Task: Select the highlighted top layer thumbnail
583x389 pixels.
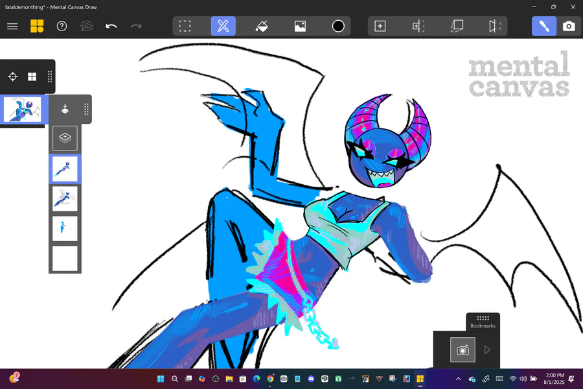Action: pyautogui.click(x=65, y=169)
